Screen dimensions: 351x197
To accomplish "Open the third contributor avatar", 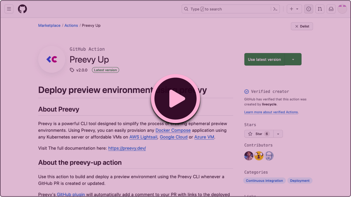I will [x=269, y=156].
